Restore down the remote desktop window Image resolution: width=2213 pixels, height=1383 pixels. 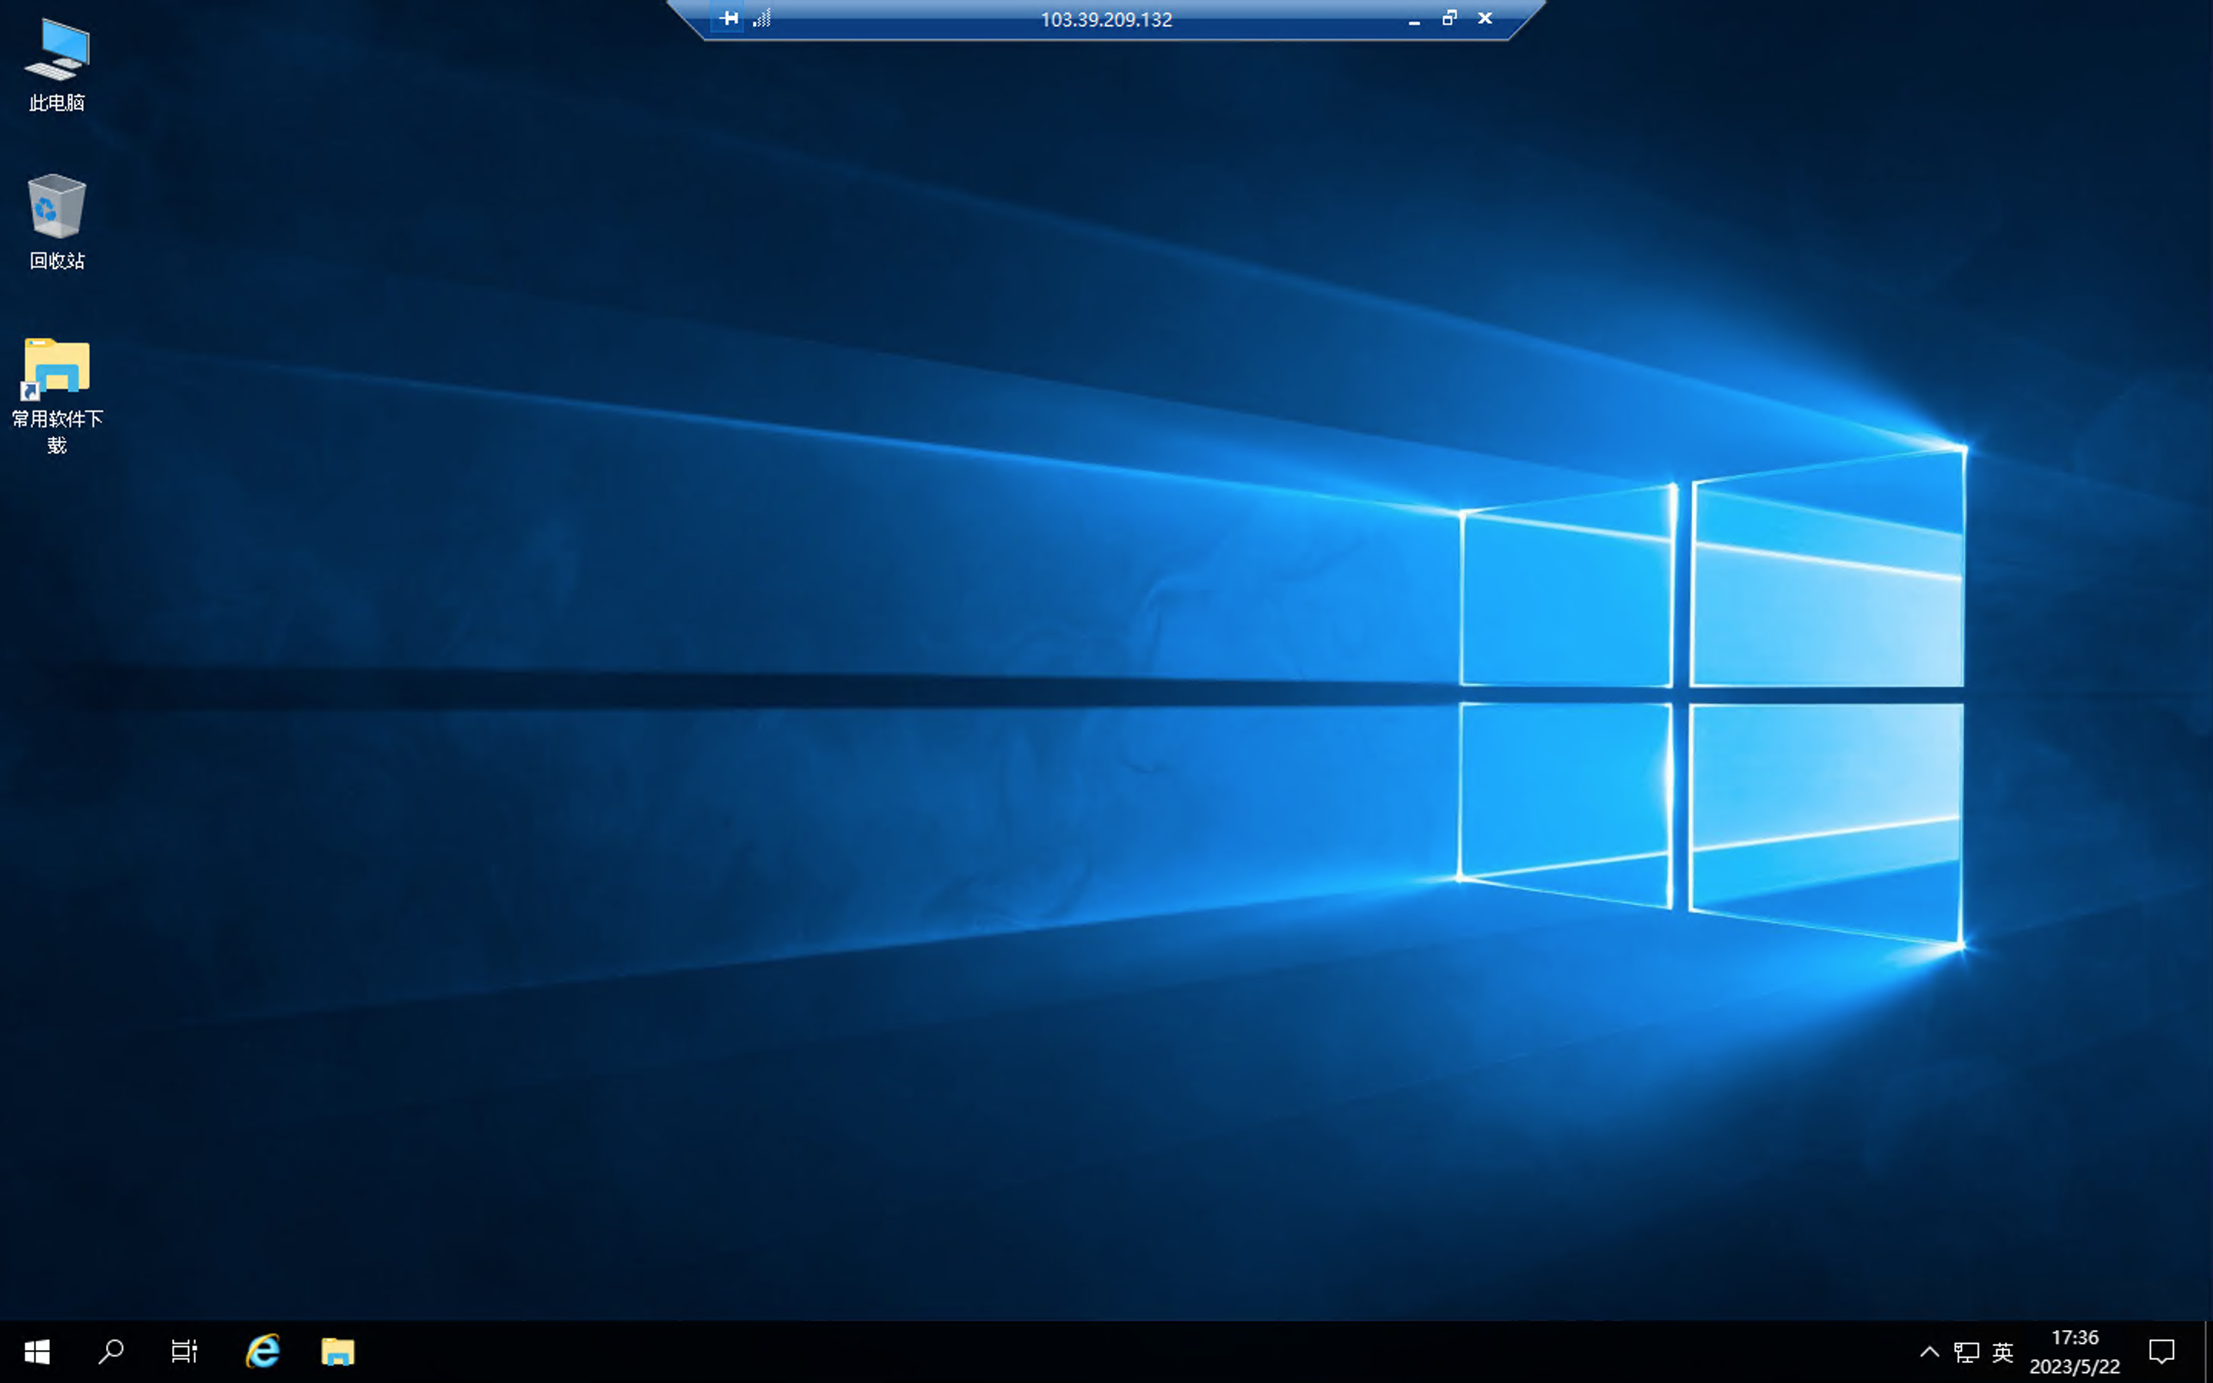click(1449, 18)
